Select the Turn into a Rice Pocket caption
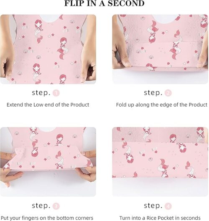209x221 pixels. coord(160,218)
